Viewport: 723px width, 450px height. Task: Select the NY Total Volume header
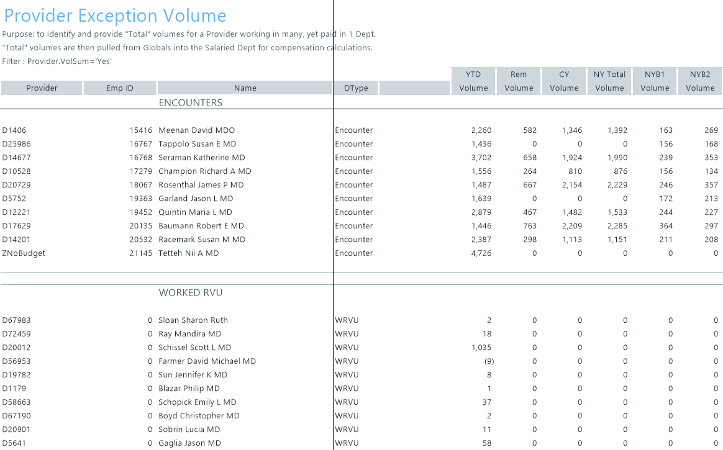[x=609, y=81]
